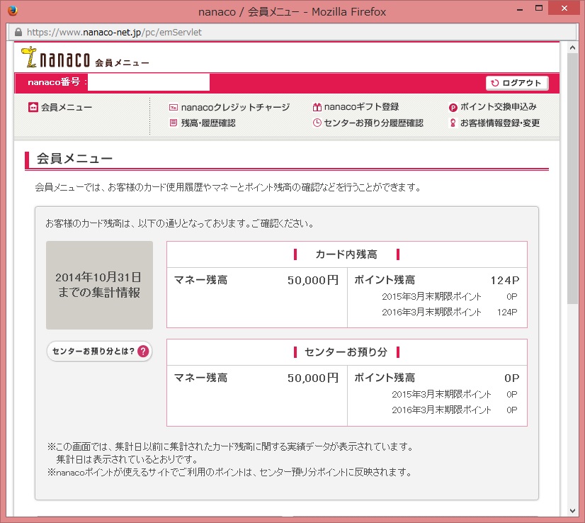Click the house icon beside 会員メニュー
The image size is (585, 523).
tap(33, 107)
